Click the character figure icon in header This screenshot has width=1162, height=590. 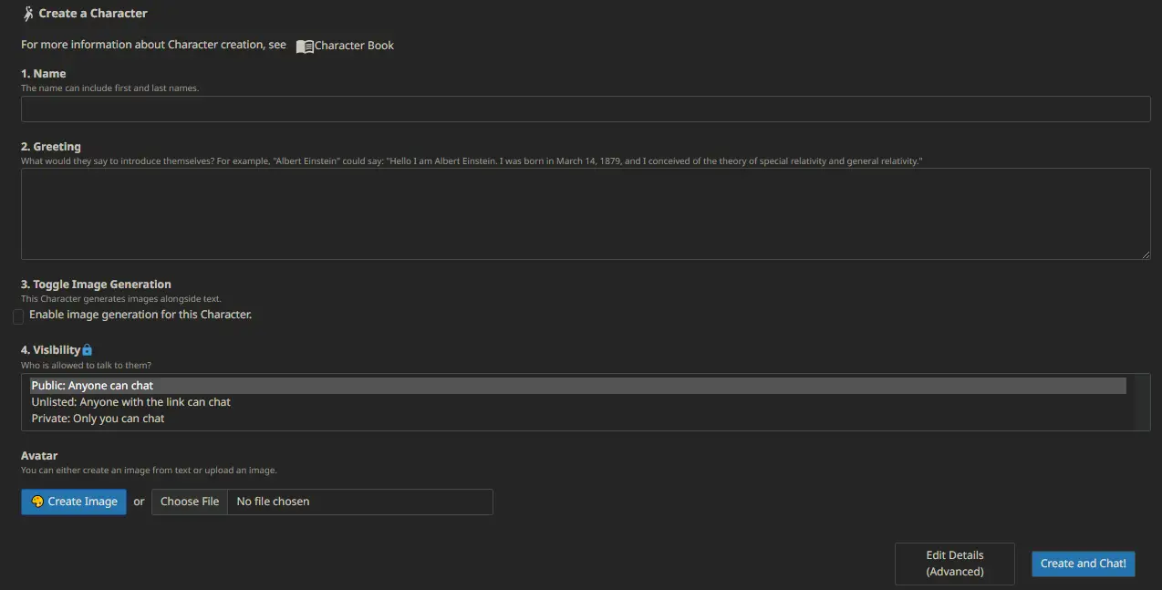tap(28, 14)
